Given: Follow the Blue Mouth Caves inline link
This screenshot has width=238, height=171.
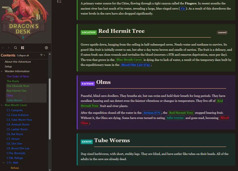Looking at the screenshot, I should click(x=129, y=60).
